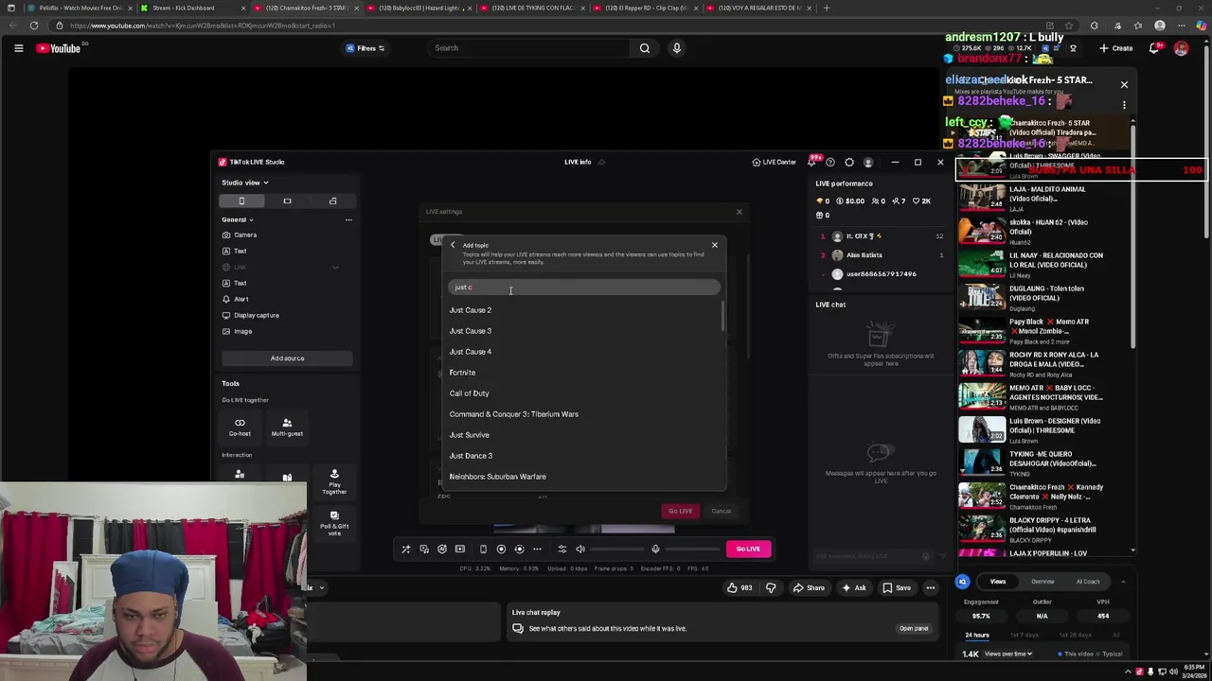Click Cancel in the LIVE settings dialog
Screen dimensions: 1212x681
722,511
